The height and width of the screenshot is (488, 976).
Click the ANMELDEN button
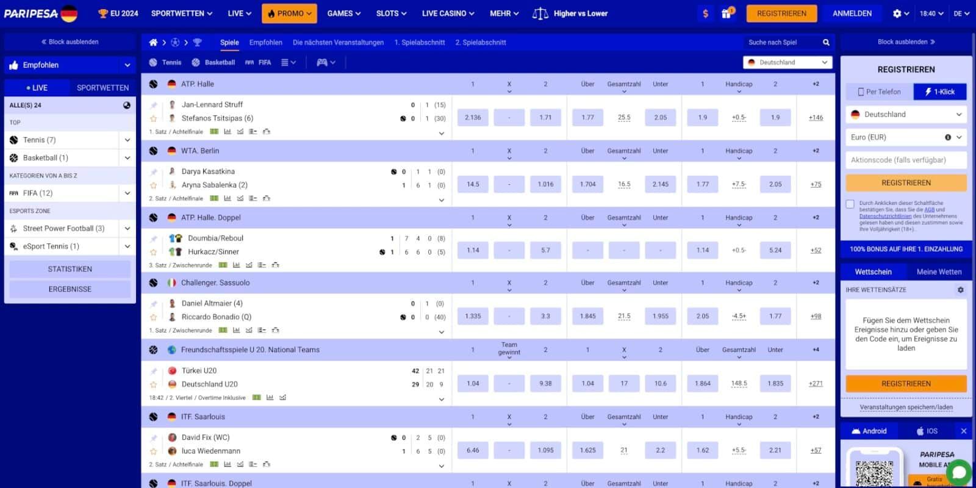pos(852,13)
